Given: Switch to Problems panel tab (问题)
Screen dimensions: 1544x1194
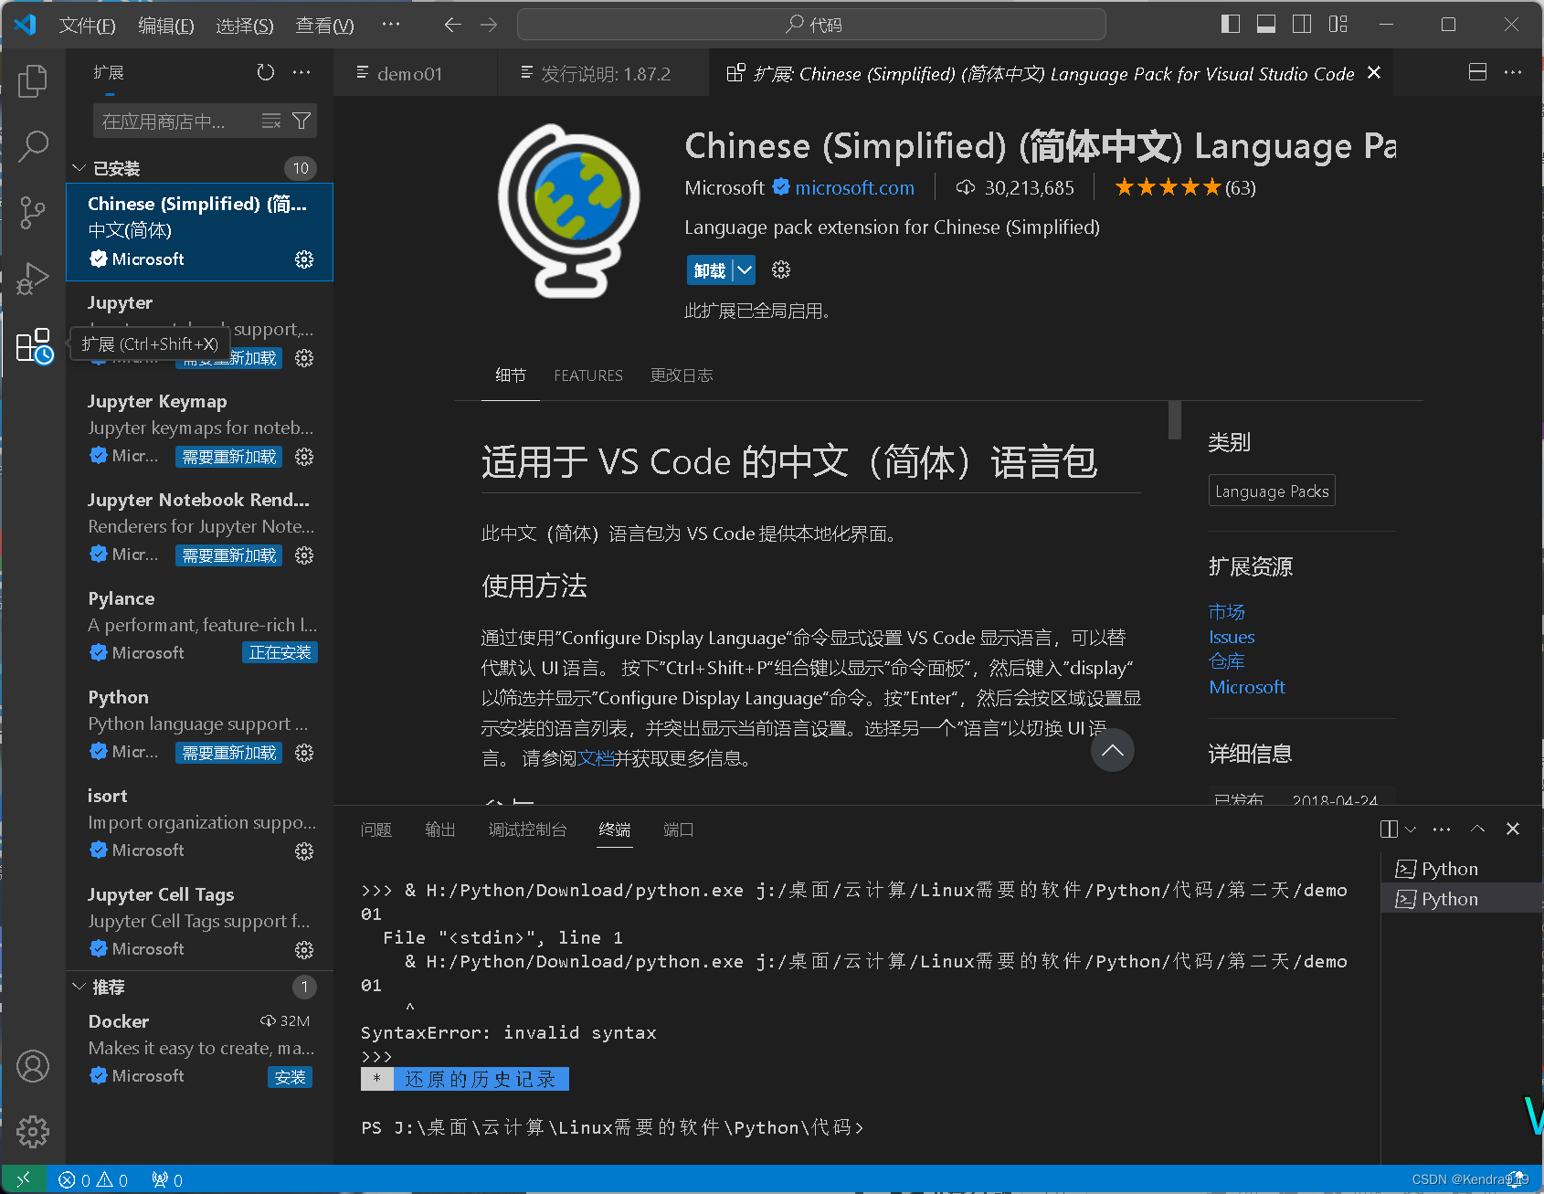Looking at the screenshot, I should coord(375,829).
